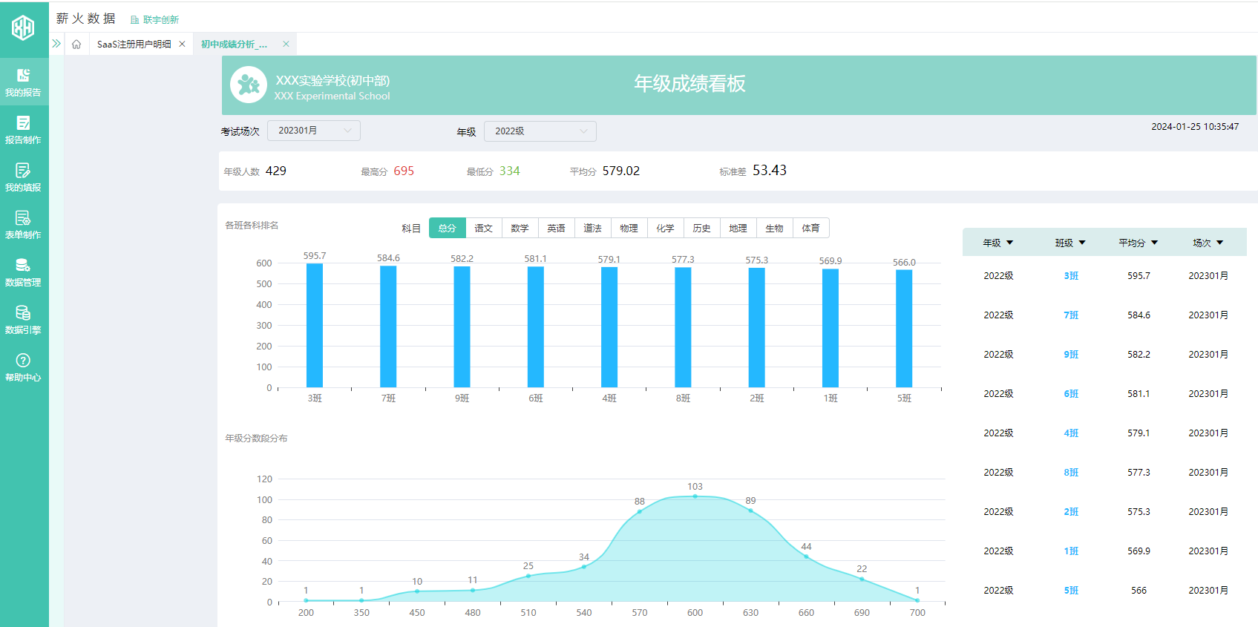Close the SaaS注册用户明细 tab
1258x627 pixels.
point(182,45)
